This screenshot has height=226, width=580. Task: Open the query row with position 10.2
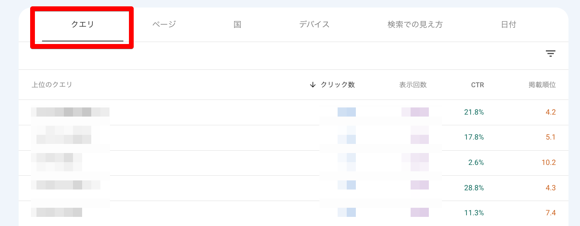tap(294, 163)
